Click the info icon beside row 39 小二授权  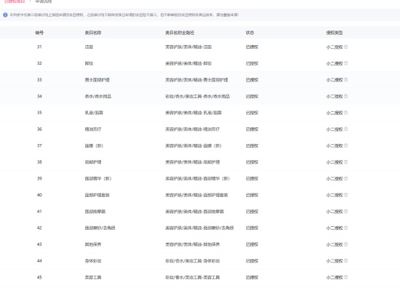coord(345,179)
